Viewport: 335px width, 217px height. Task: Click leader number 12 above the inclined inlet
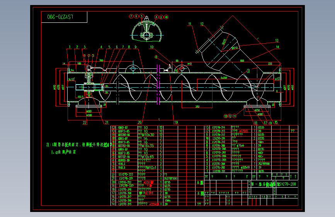[202, 24]
